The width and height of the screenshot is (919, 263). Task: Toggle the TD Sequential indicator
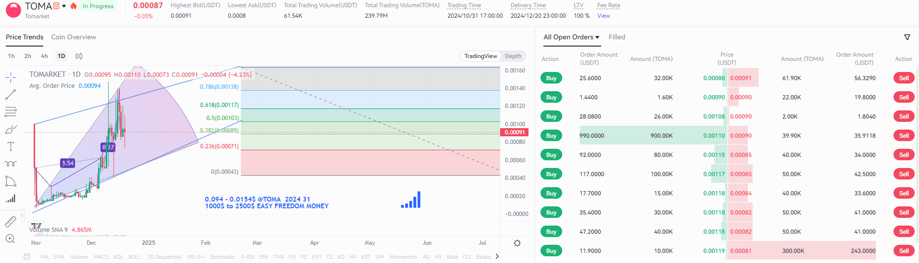click(x=164, y=257)
